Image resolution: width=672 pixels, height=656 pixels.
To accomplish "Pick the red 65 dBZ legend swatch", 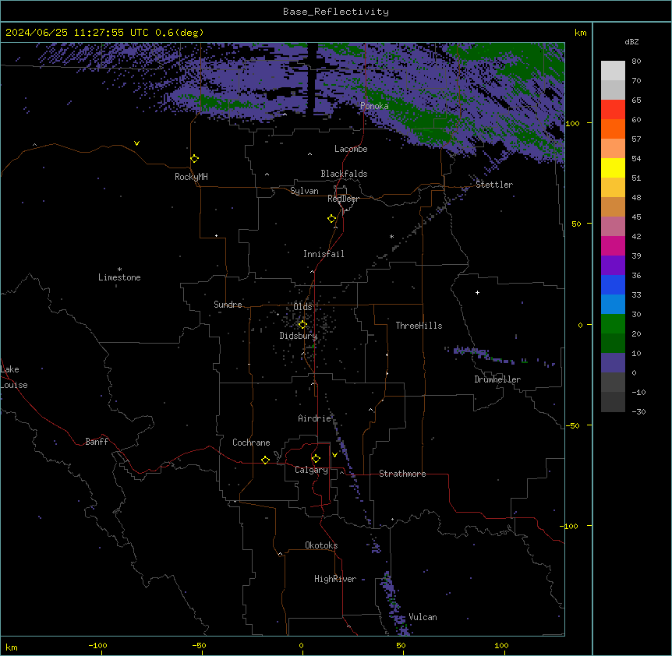I will click(613, 109).
